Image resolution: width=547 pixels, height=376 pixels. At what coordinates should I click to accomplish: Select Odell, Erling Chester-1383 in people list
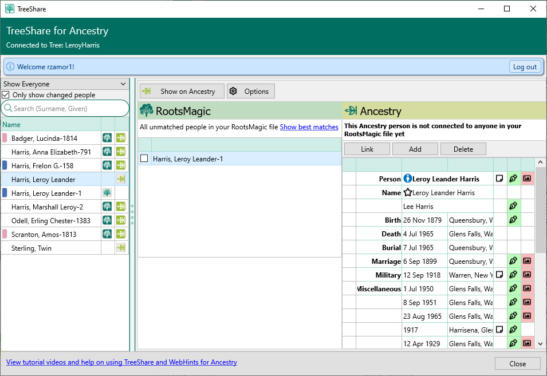(50, 220)
